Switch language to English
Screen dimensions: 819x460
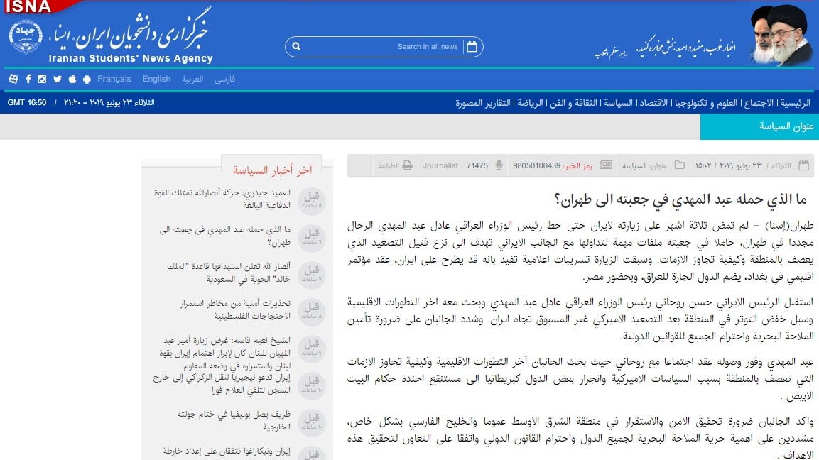click(x=156, y=80)
